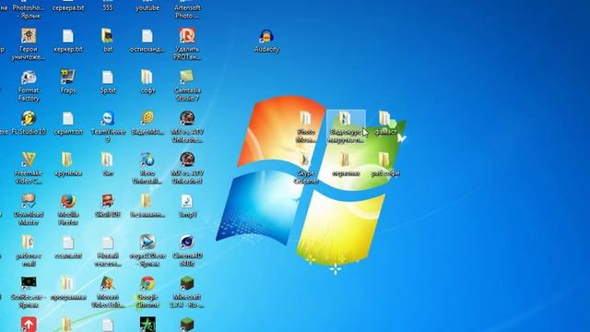Open Movavi Video Editor shortcut
The image size is (590, 332).
coord(108,283)
